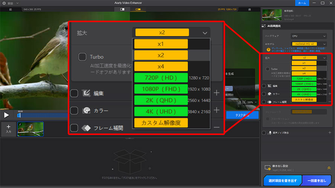Enable Turbo checkbox in right settings panel
The height and width of the screenshot is (188, 335).
click(268, 69)
